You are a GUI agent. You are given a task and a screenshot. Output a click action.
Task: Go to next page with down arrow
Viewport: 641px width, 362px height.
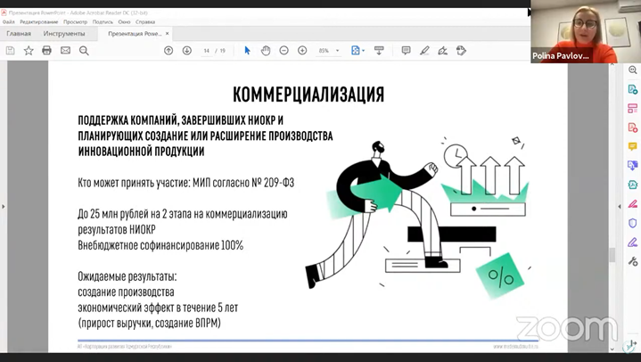pyautogui.click(x=187, y=51)
